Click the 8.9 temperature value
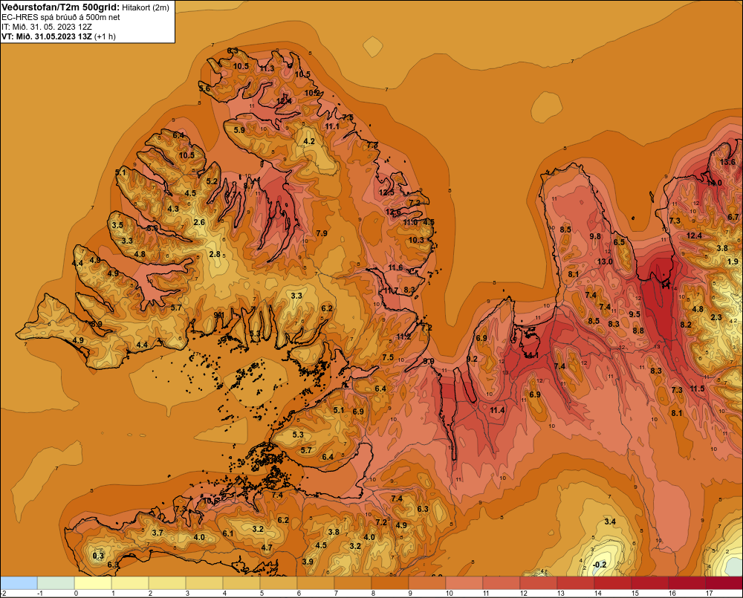 tap(96, 324)
